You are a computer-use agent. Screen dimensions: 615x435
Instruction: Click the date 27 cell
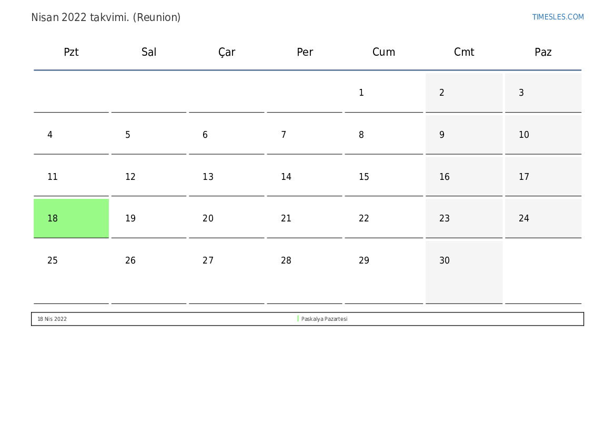click(x=227, y=272)
